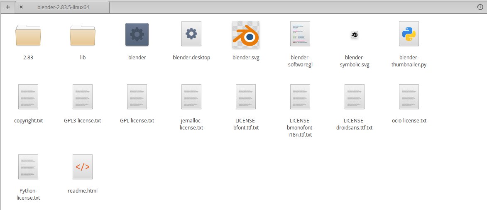Image resolution: width=487 pixels, height=210 pixels.
Task: Click the "LICENSE-bfont.ttf.txt" file name
Action: [246, 124]
